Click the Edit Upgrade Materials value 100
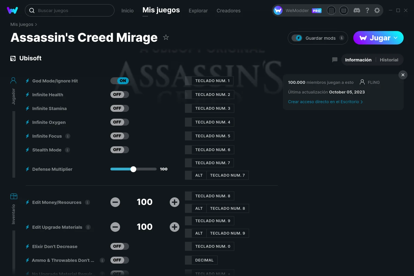The width and height of the screenshot is (414, 276). tap(145, 227)
